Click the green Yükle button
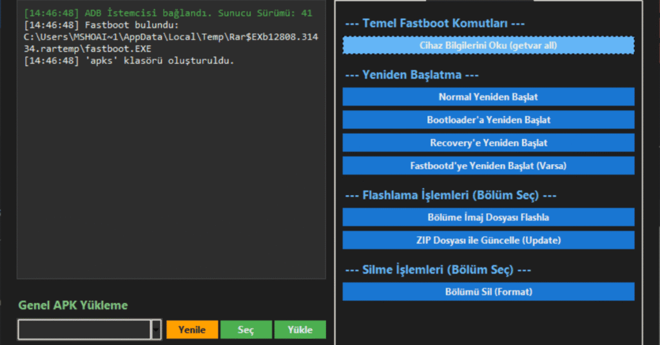The width and height of the screenshot is (660, 345). click(x=300, y=330)
